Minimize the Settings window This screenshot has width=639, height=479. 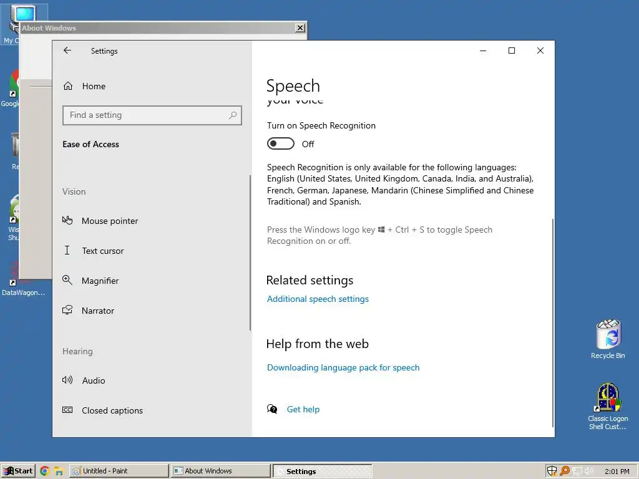pos(483,51)
